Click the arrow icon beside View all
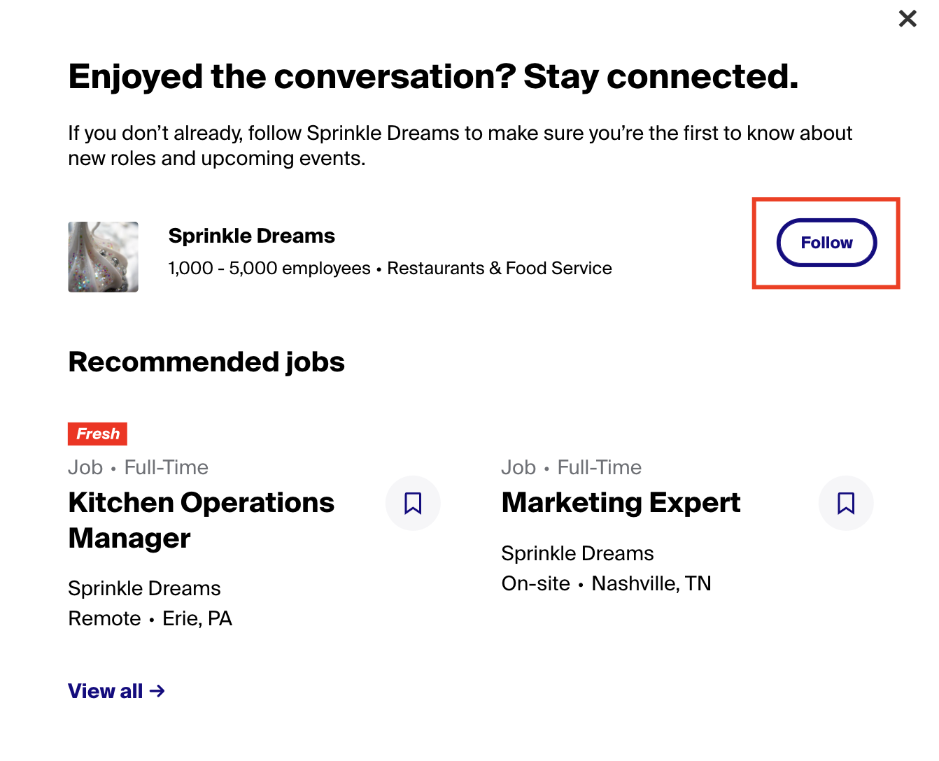The image size is (939, 761). tap(157, 691)
